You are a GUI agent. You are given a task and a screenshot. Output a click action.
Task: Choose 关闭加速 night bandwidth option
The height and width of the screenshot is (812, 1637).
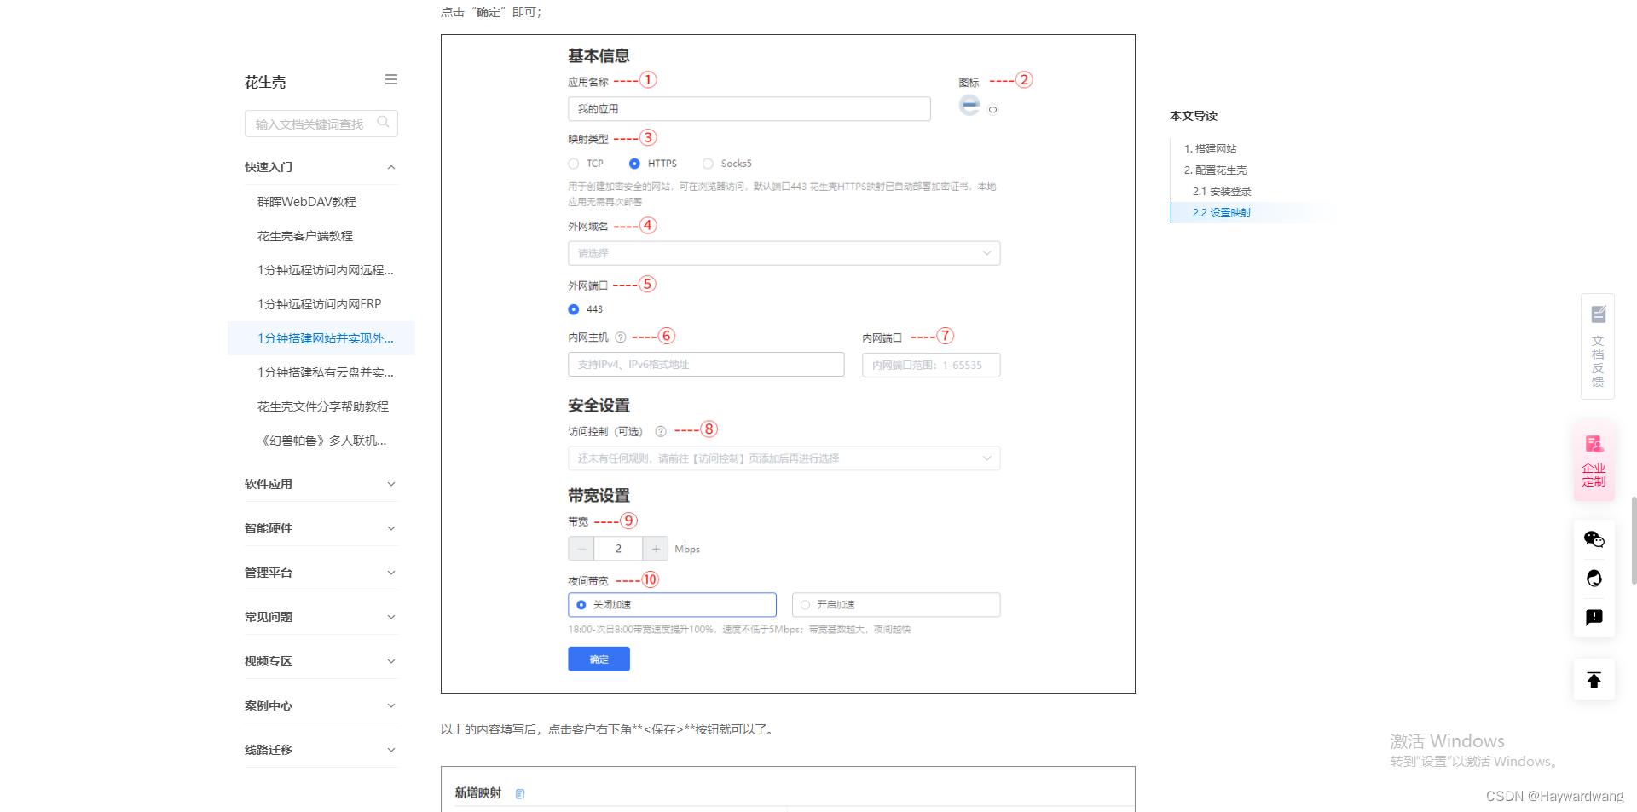(x=672, y=605)
